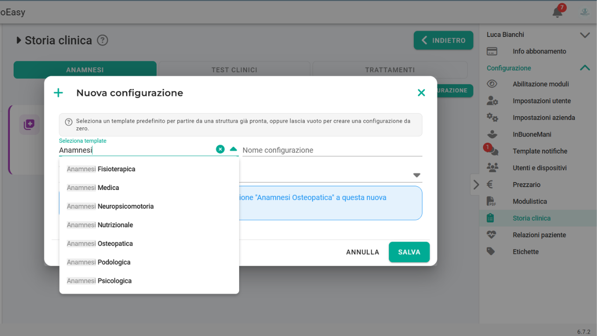Pick the Anamnesi Podologica option
Screen dimensions: 597x336
pos(149,262)
